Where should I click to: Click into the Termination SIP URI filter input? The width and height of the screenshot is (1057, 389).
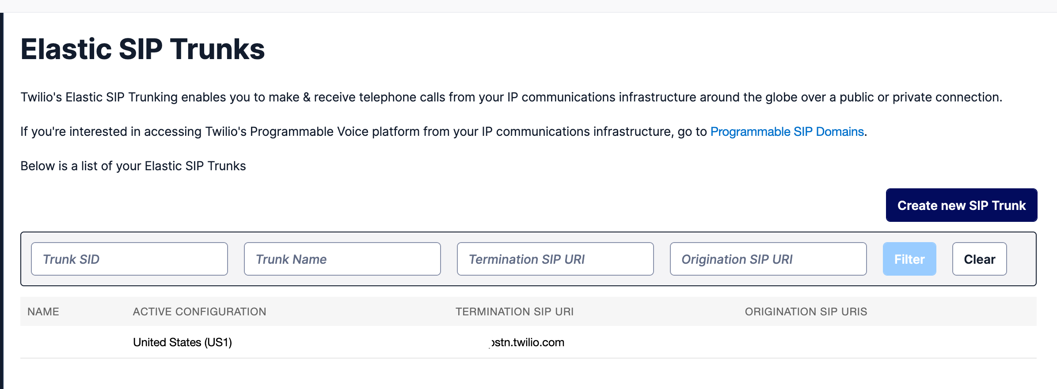(555, 259)
